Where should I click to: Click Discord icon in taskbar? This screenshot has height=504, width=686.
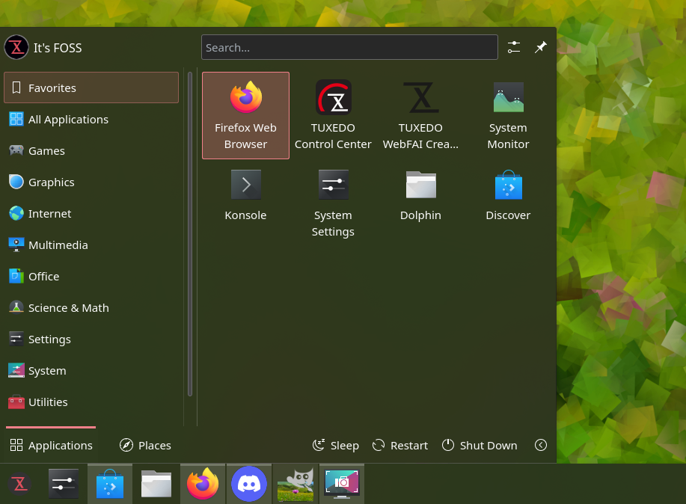pyautogui.click(x=249, y=484)
